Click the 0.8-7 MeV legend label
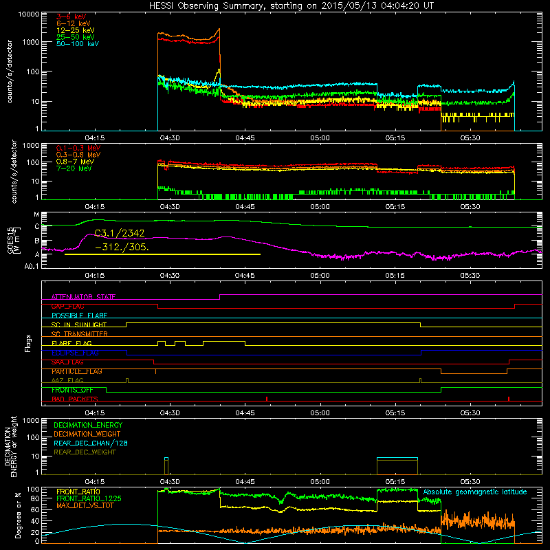Screen dimensions: 550x550 tap(76, 162)
